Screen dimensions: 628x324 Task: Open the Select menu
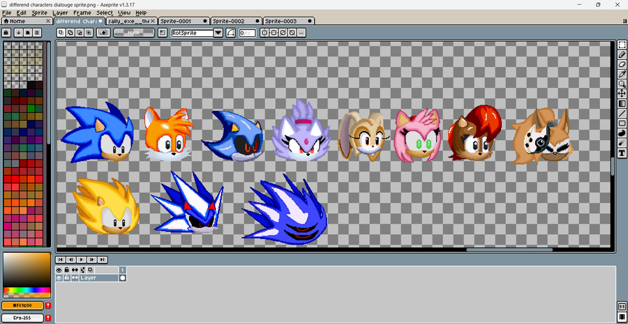click(x=105, y=13)
